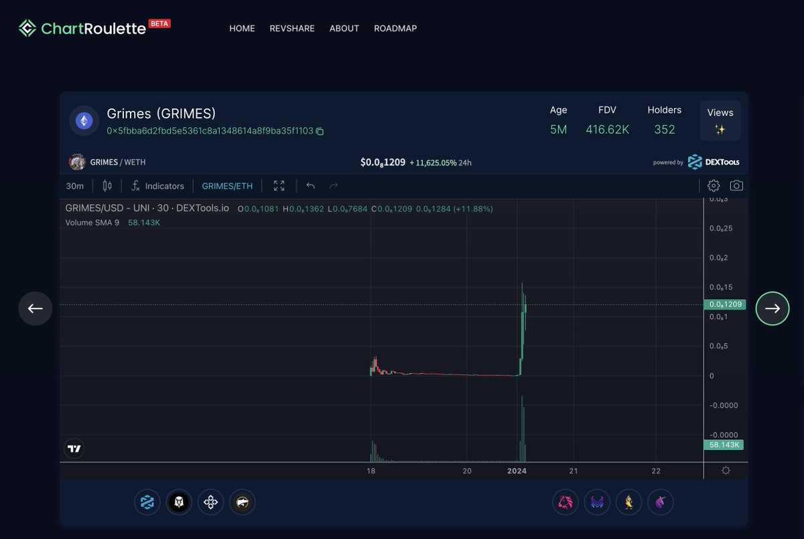Viewport: 804px width, 539px height.
Task: Click the eagle head icon at the bottom
Action: [179, 502]
